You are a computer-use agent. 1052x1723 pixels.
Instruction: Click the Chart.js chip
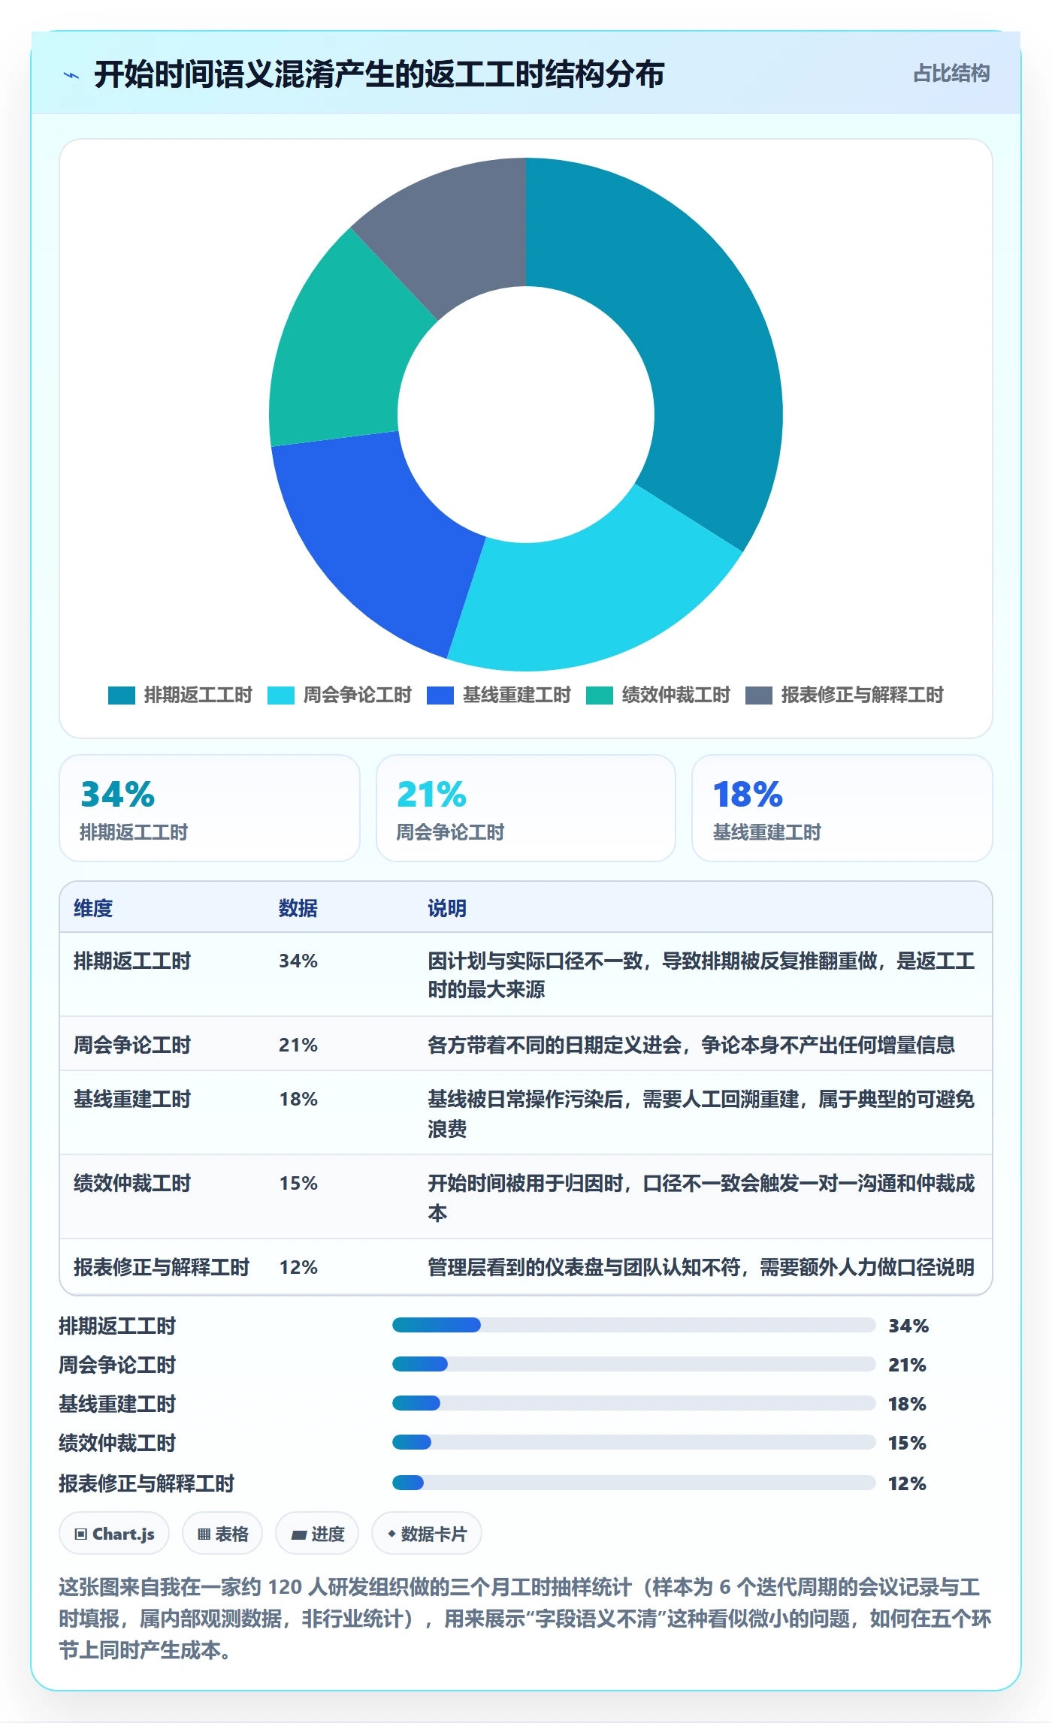pos(114,1534)
